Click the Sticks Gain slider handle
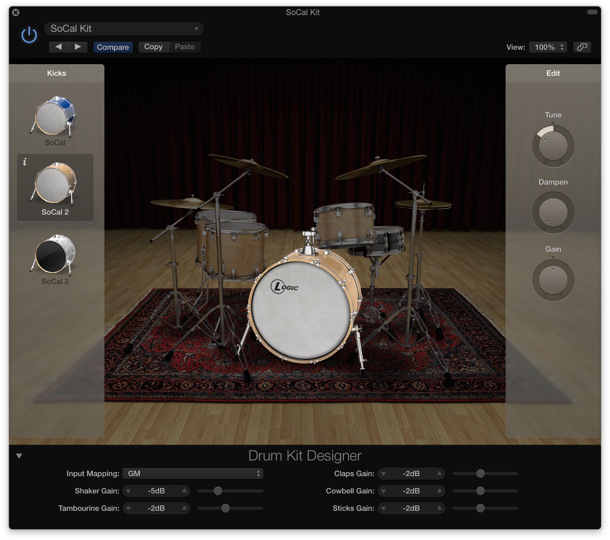610x540 pixels. coord(480,508)
